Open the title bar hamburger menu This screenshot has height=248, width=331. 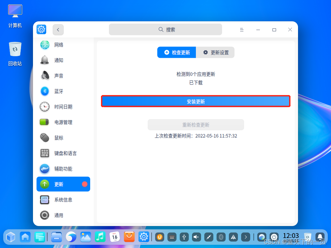point(242,30)
